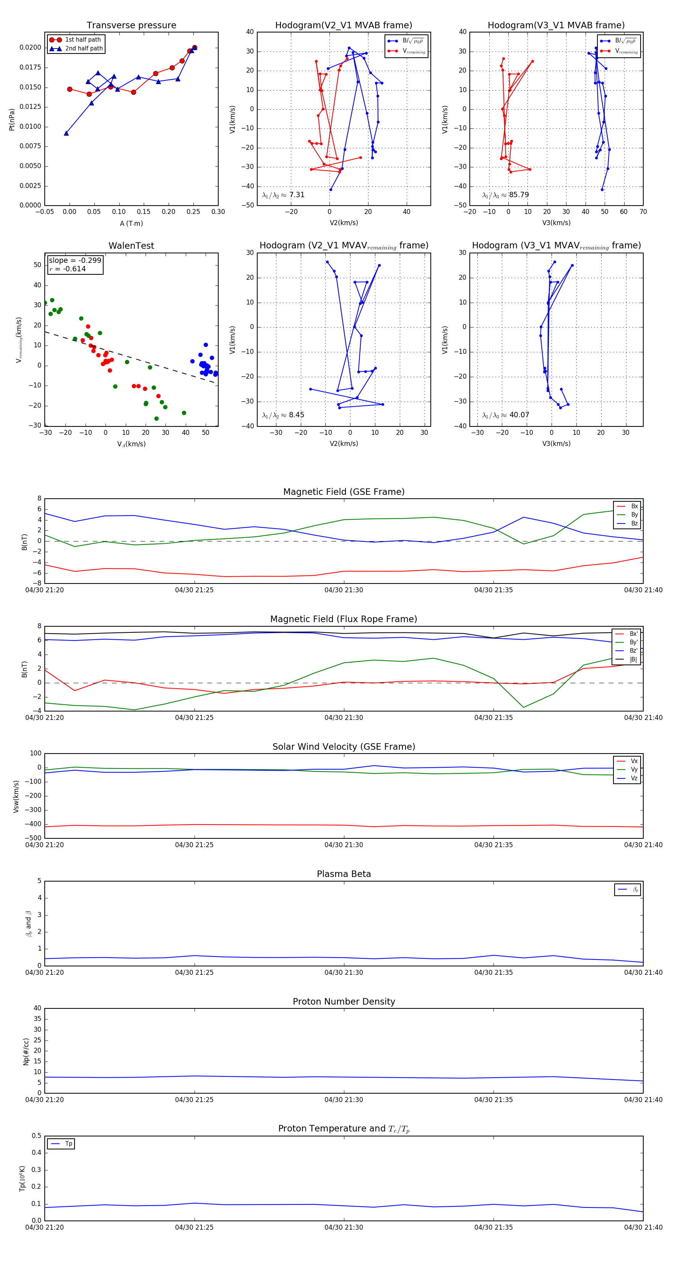The width and height of the screenshot is (688, 1261).
Task: Select the "Vx" legend entry
Action: (x=627, y=761)
